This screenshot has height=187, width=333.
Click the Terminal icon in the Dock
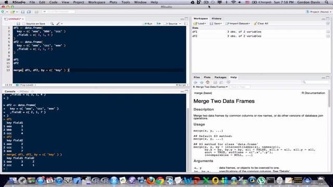click(x=271, y=180)
